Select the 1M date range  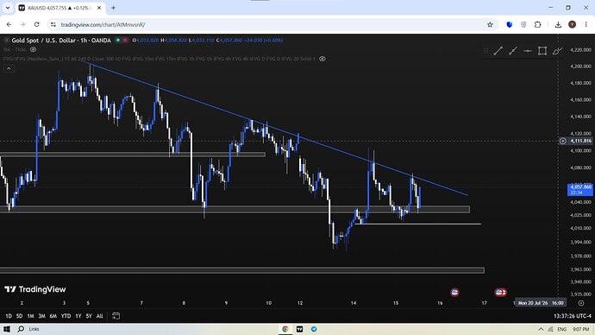coord(30,316)
